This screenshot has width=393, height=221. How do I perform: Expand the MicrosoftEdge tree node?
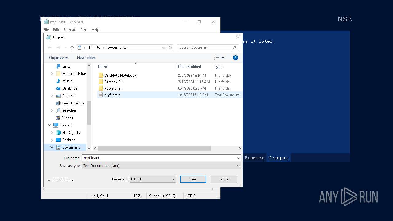[52, 74]
